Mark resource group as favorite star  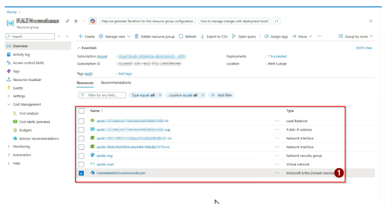coord(76,21)
